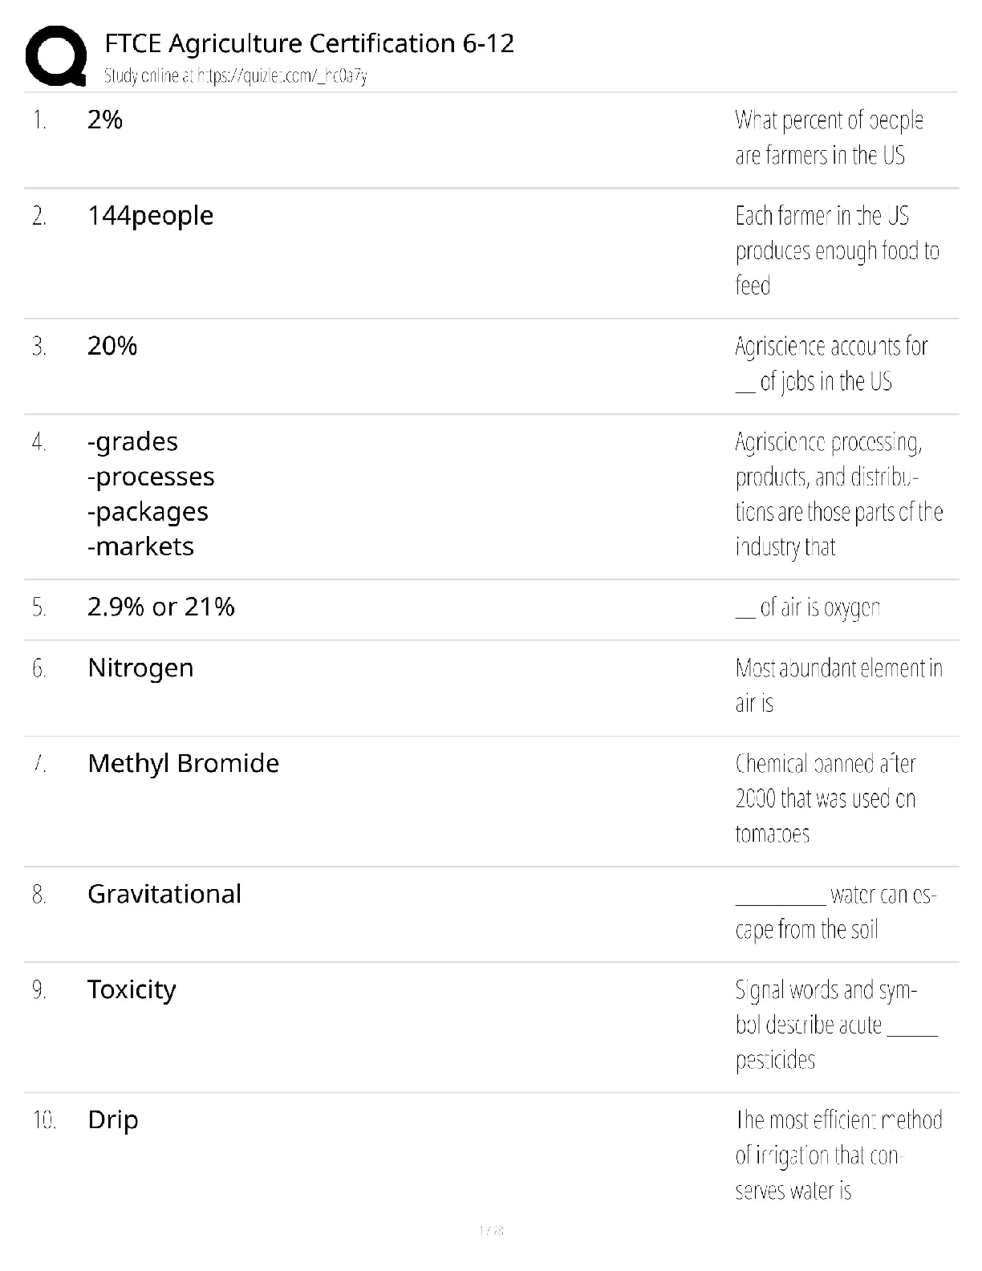Click the "Nitrogen" term

point(140,668)
